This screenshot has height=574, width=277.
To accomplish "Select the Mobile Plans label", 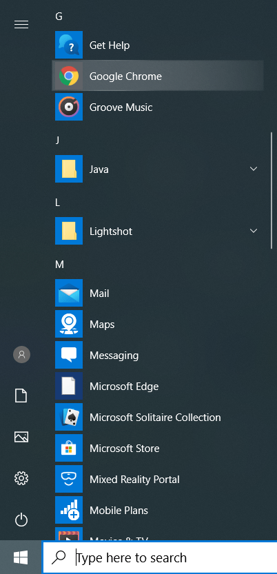I will [x=119, y=511].
